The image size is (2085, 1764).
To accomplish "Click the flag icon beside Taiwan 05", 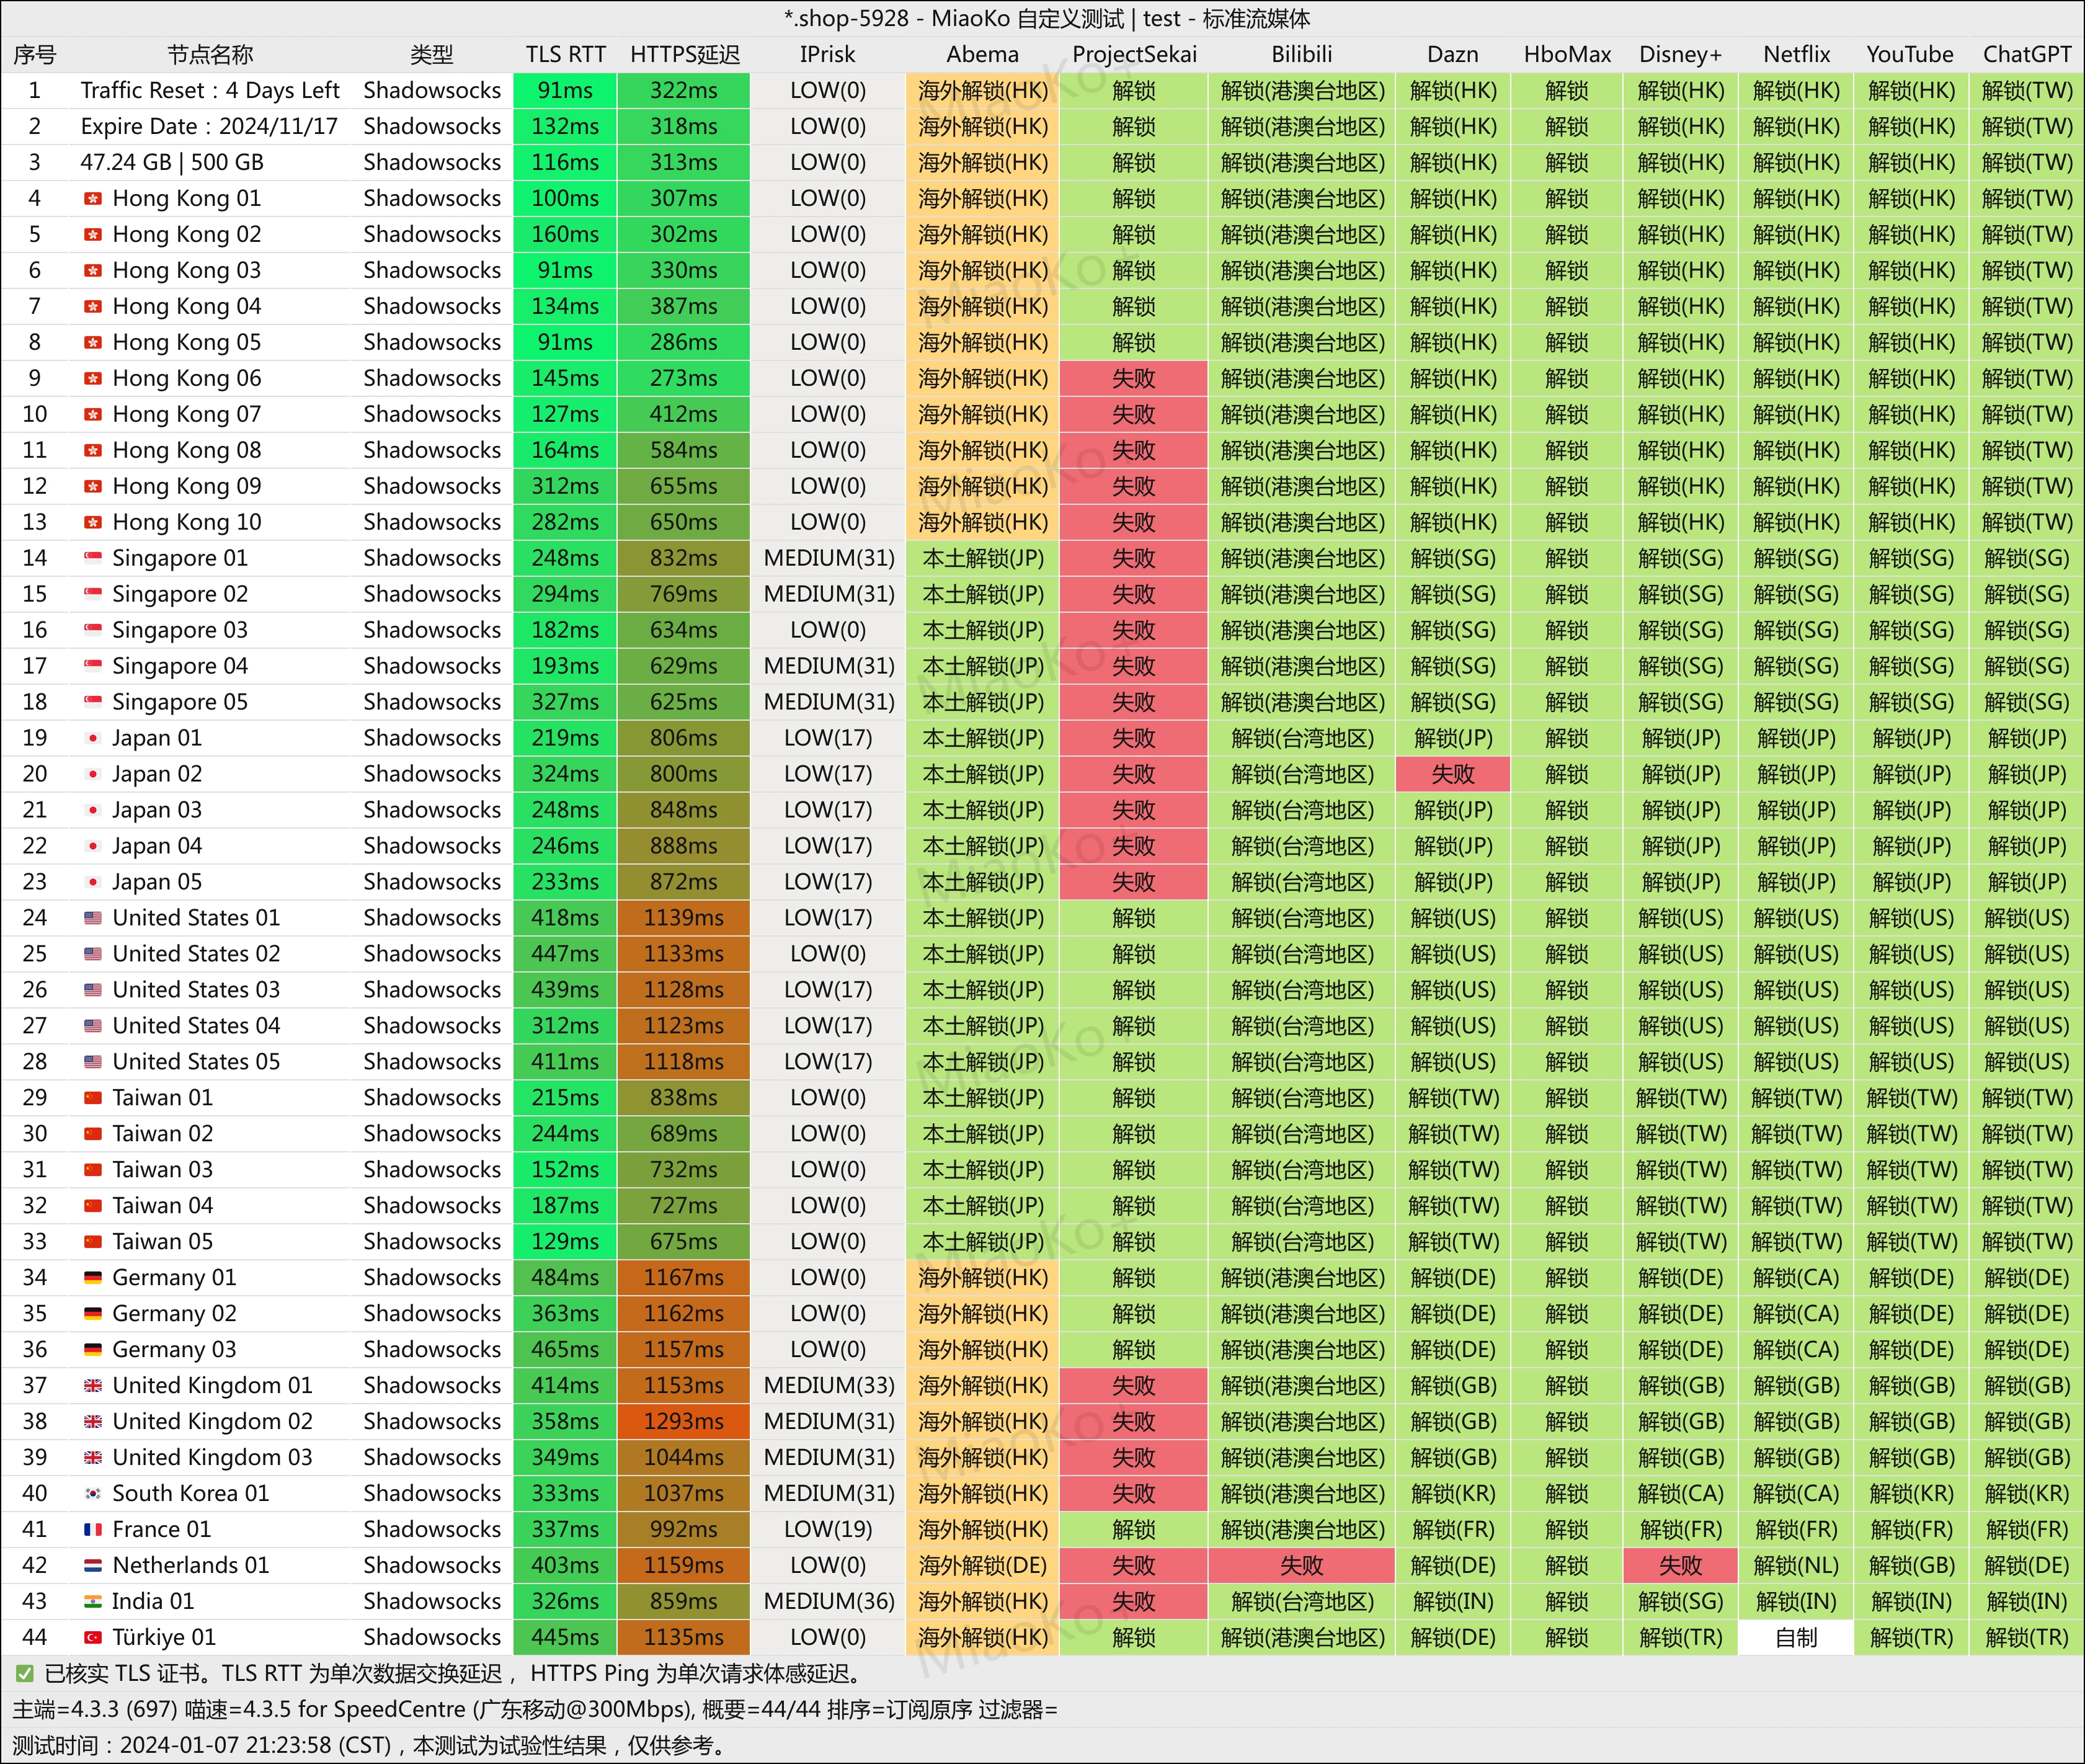I will click(x=93, y=1243).
